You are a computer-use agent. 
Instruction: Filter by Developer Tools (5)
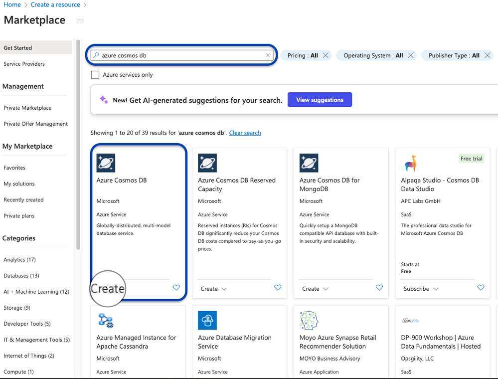tap(27, 324)
